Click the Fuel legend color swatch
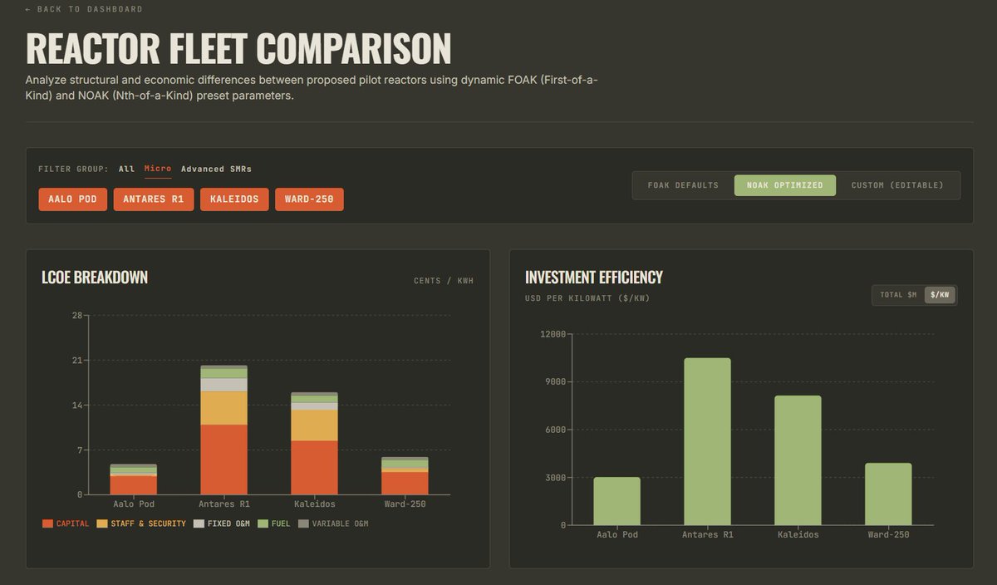997x585 pixels. (x=263, y=524)
